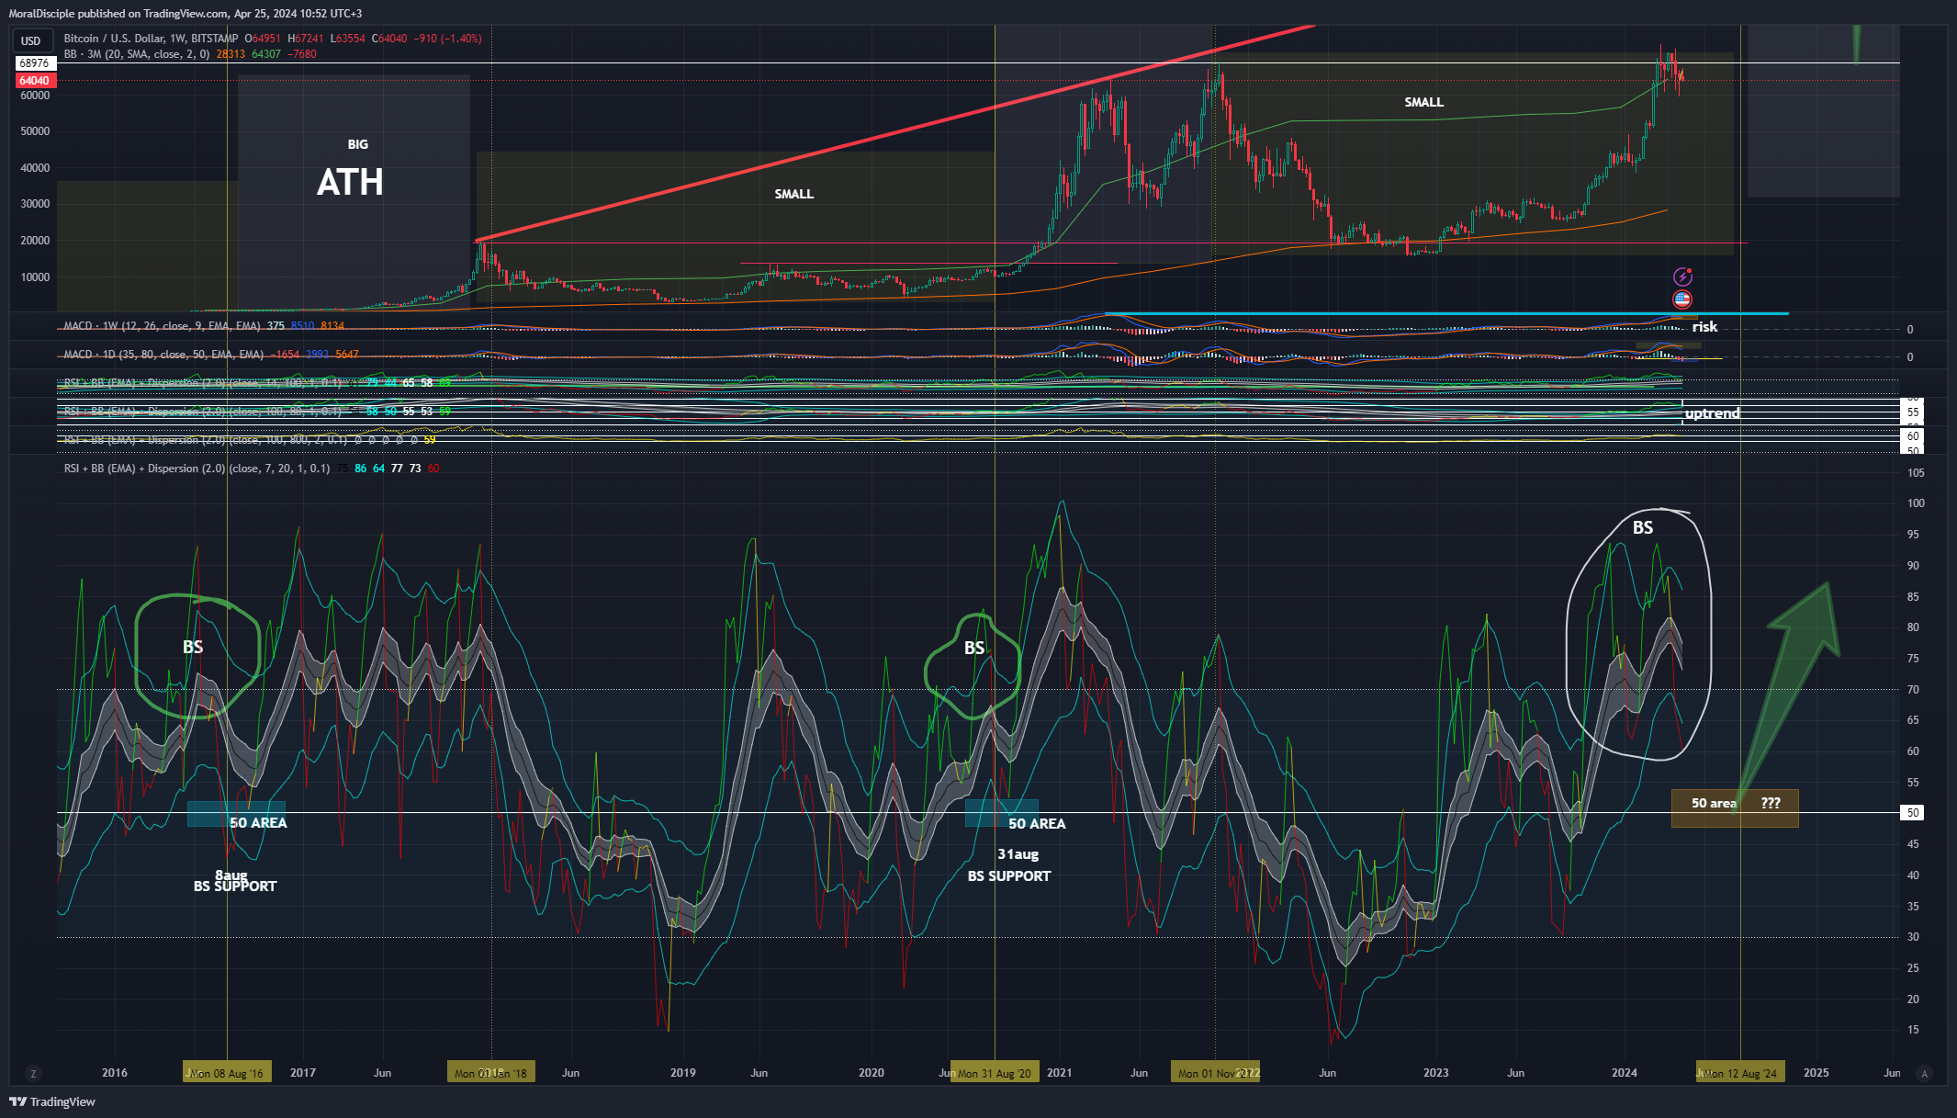1957x1118 pixels.
Task: Click the low value L63554
Action: coord(348,39)
